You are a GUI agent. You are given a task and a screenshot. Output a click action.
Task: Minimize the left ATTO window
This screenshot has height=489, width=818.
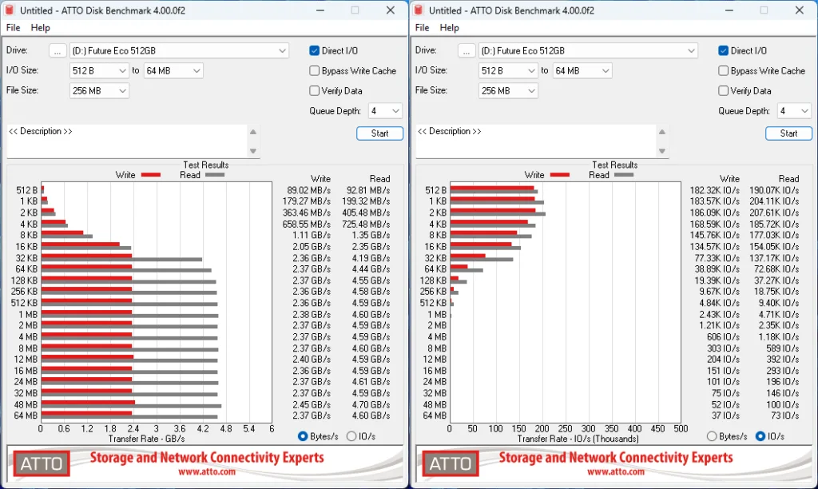(x=320, y=10)
